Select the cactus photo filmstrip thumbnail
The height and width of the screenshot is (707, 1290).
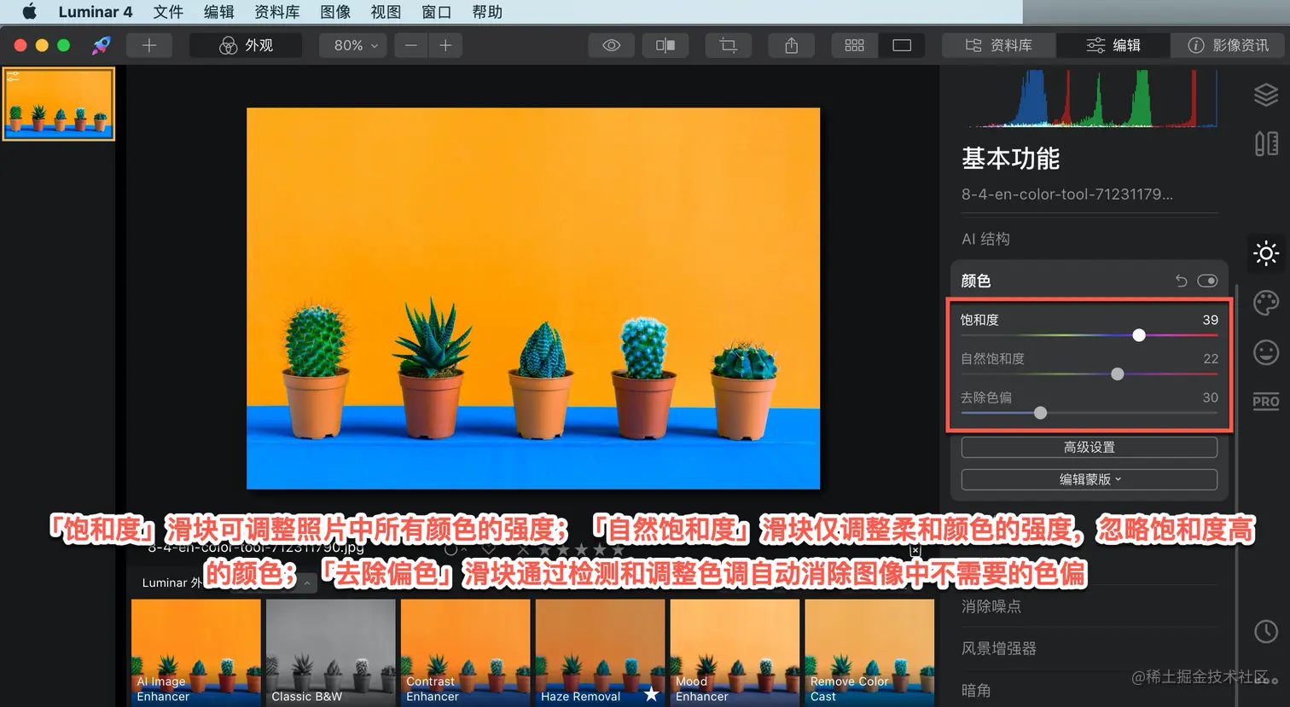tap(59, 103)
